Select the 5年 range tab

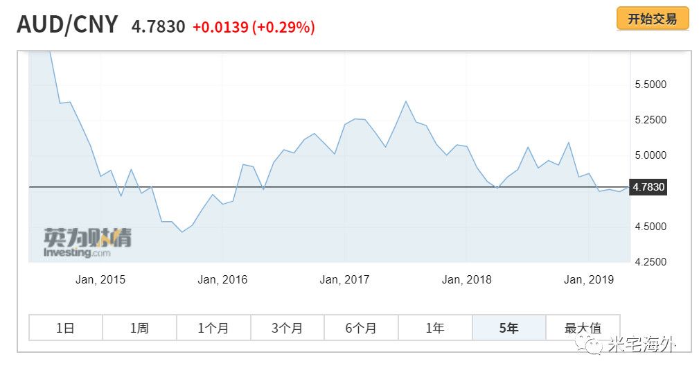(x=508, y=328)
